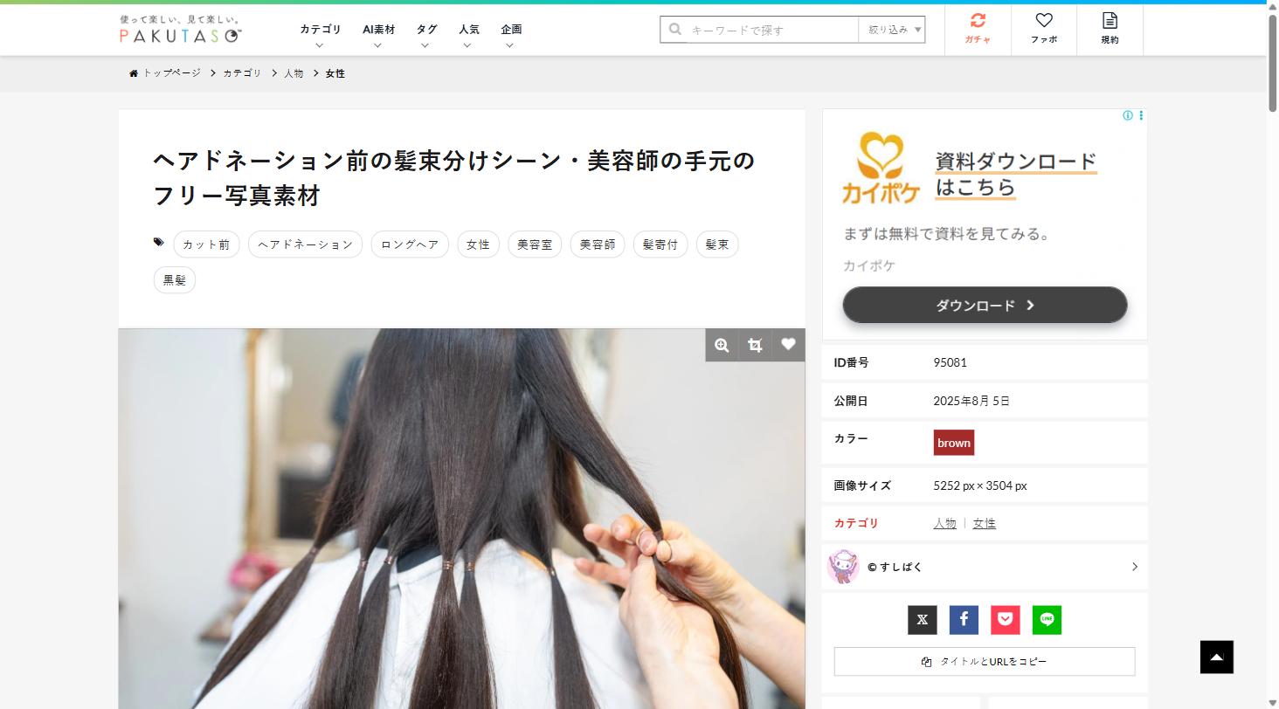Viewport: 1279px width, 709px height.
Task: Click the タイトルとURLをコピー button
Action: (x=985, y=662)
